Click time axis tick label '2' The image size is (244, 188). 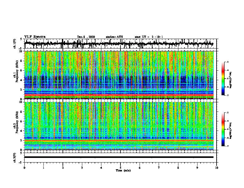tap(63, 168)
